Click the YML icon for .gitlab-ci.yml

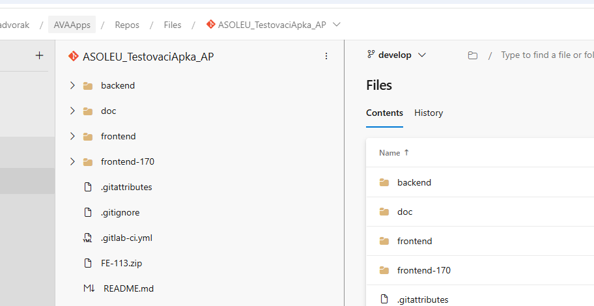coord(87,238)
